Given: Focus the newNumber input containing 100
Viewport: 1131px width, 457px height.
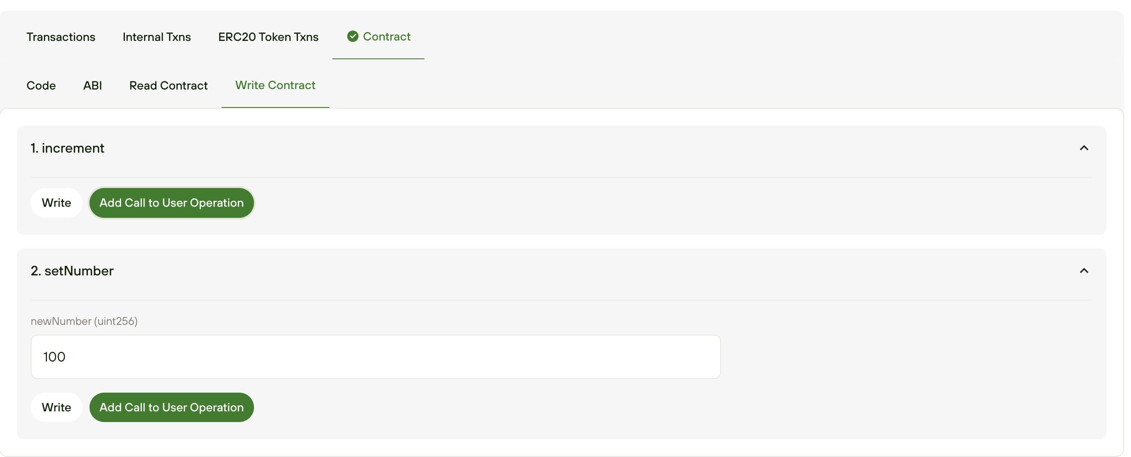Looking at the screenshot, I should [375, 357].
